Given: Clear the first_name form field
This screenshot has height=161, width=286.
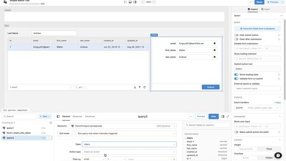Looking at the screenshot, I should click(214, 50).
